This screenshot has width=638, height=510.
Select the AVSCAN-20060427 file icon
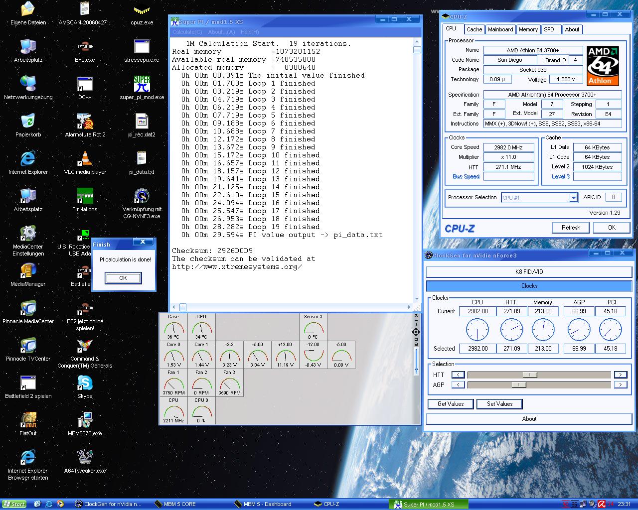(85, 14)
